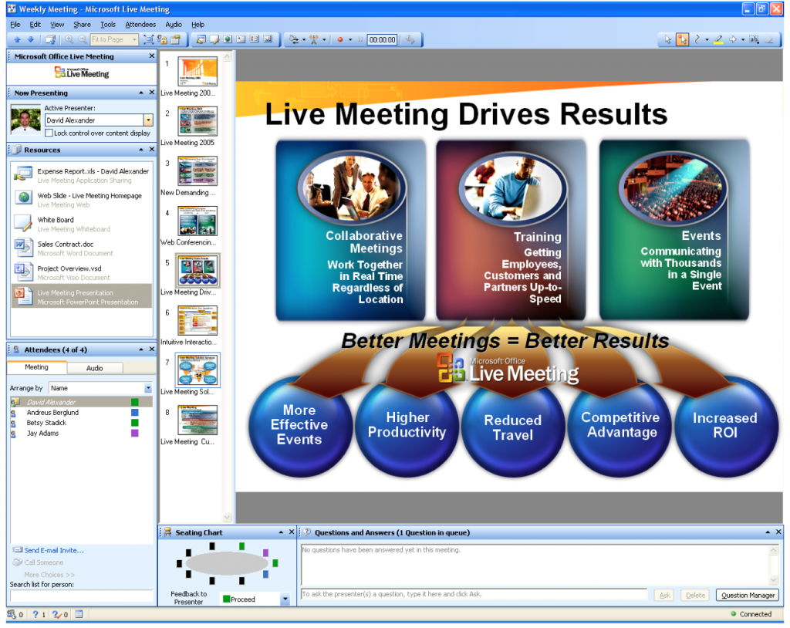The height and width of the screenshot is (628, 790).
Task: Open arrow stamp options dropdown arrow
Action: point(743,39)
